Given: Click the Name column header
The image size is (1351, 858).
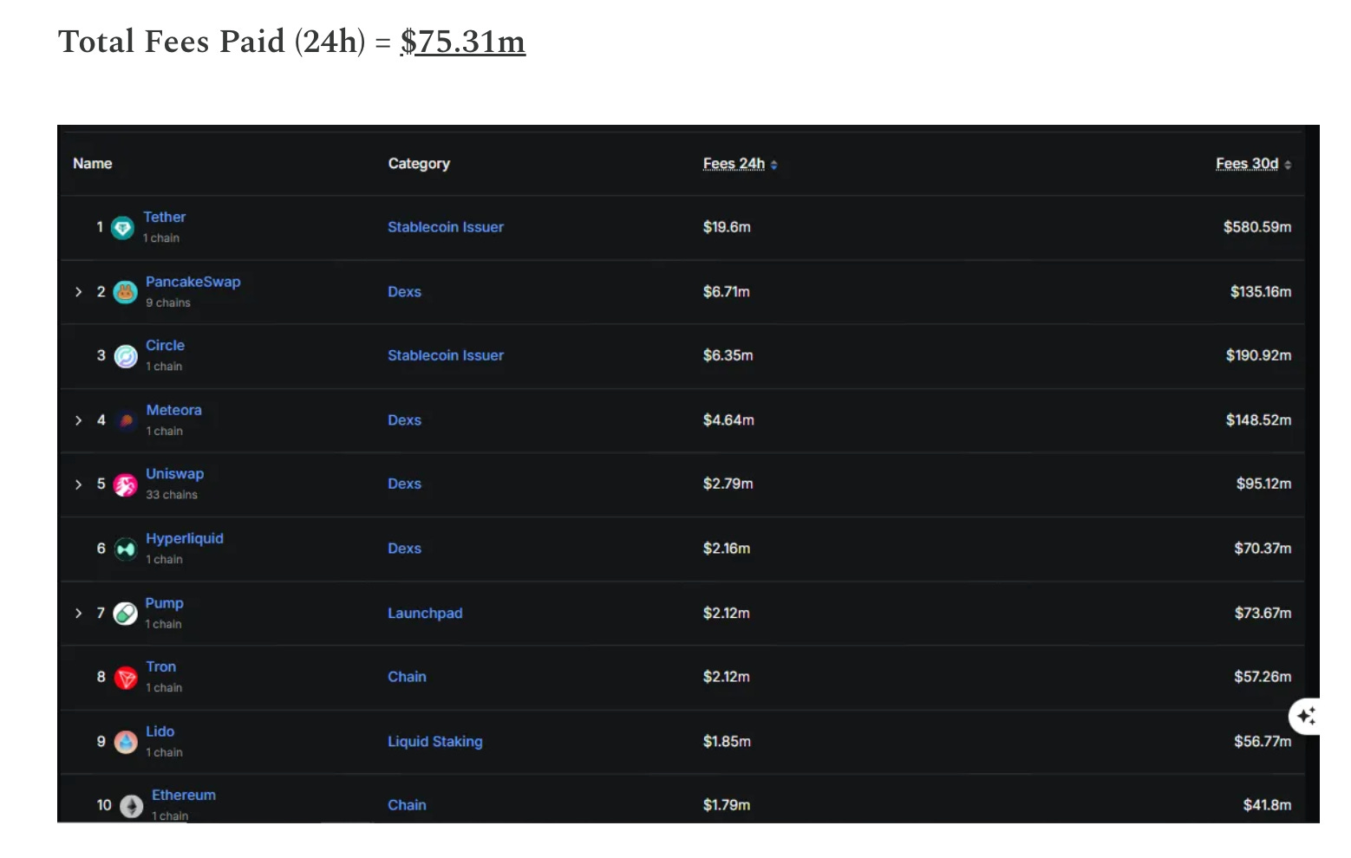Looking at the screenshot, I should [x=93, y=164].
